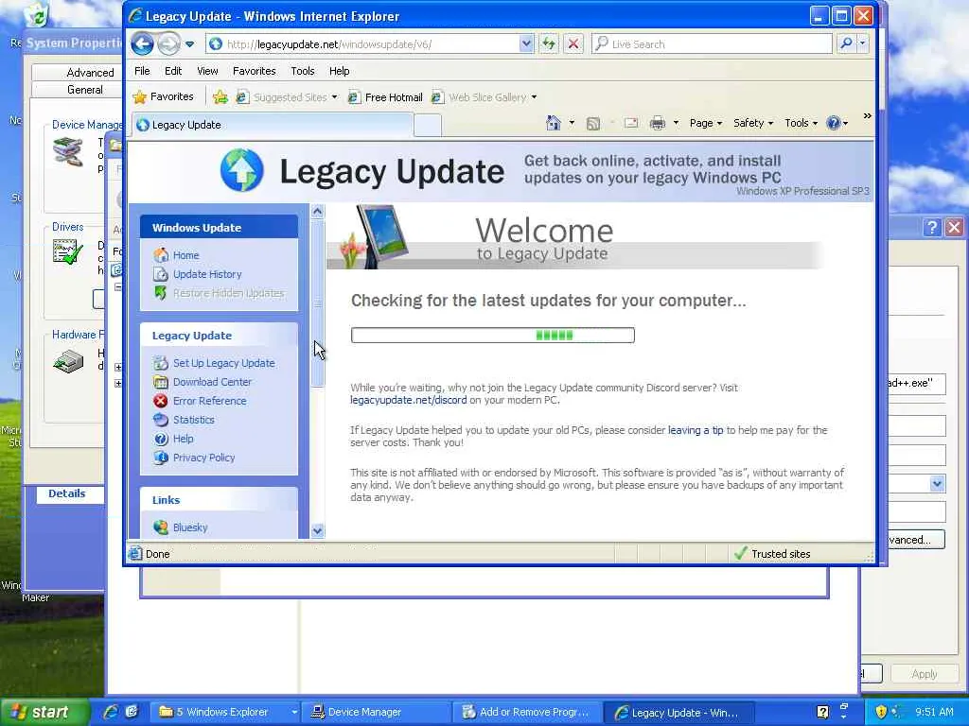Open the Favorites menu

pos(254,71)
